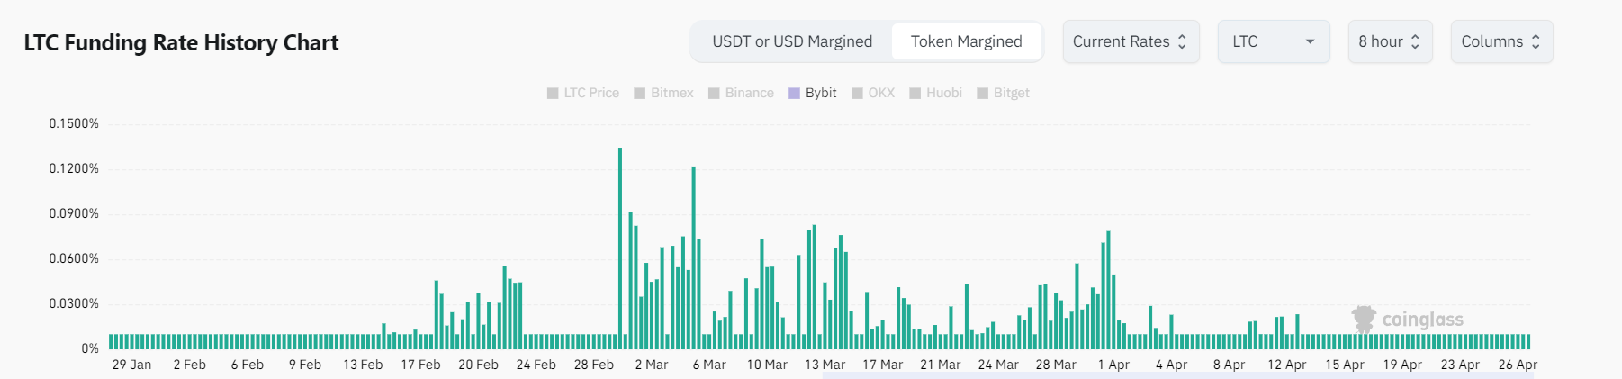Screen dimensions: 1622x379
Task: Click the Bybit purple legend swatch
Action: click(x=794, y=93)
